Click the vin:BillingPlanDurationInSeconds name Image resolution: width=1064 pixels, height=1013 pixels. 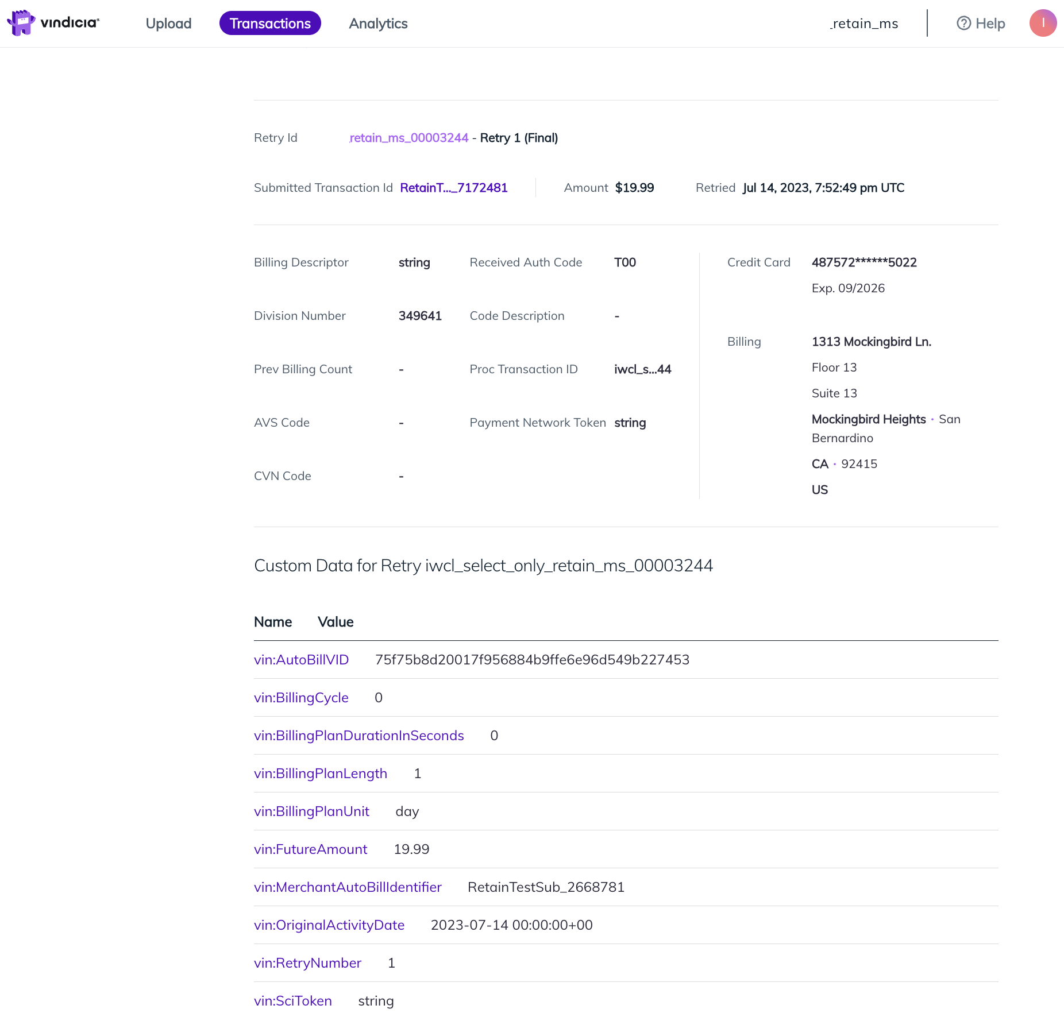click(359, 736)
